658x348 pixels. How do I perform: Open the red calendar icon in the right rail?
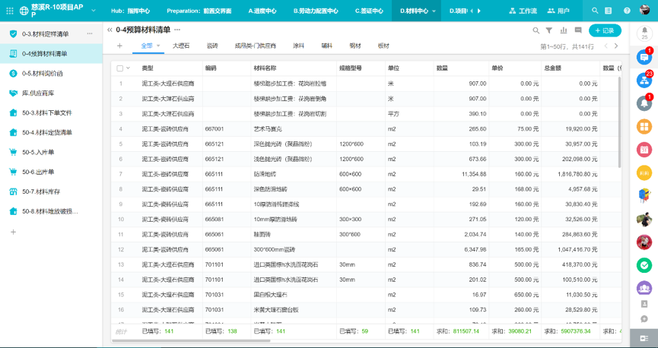coord(644,149)
